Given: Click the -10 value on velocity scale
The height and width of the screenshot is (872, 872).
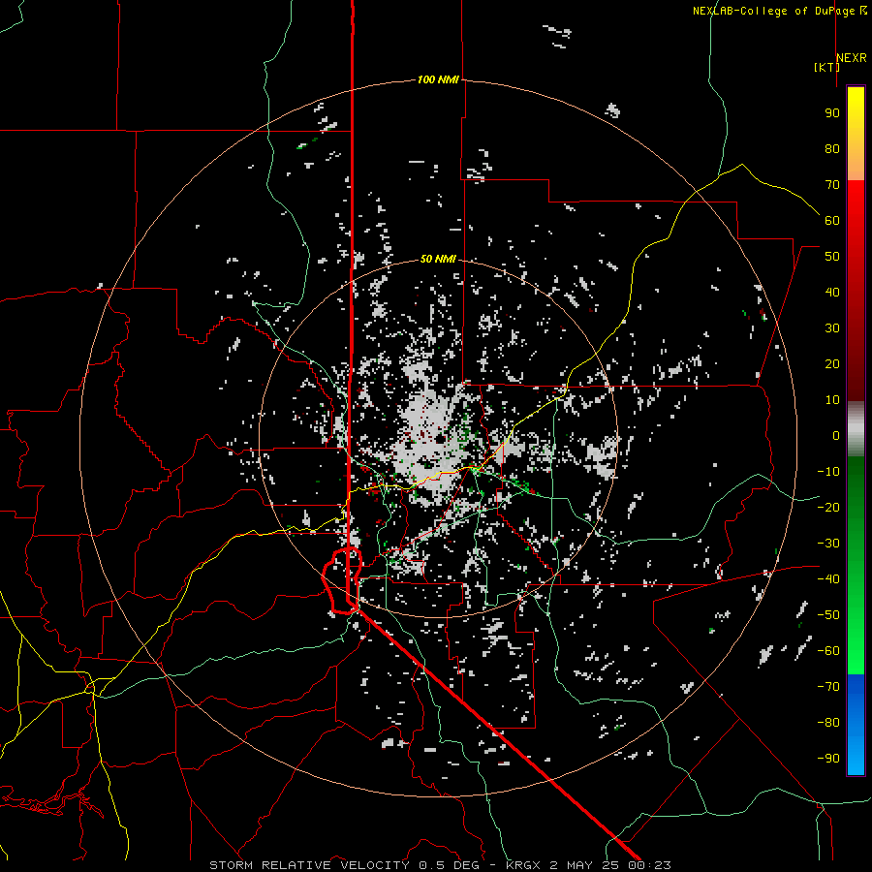Looking at the screenshot, I should pos(828,472).
